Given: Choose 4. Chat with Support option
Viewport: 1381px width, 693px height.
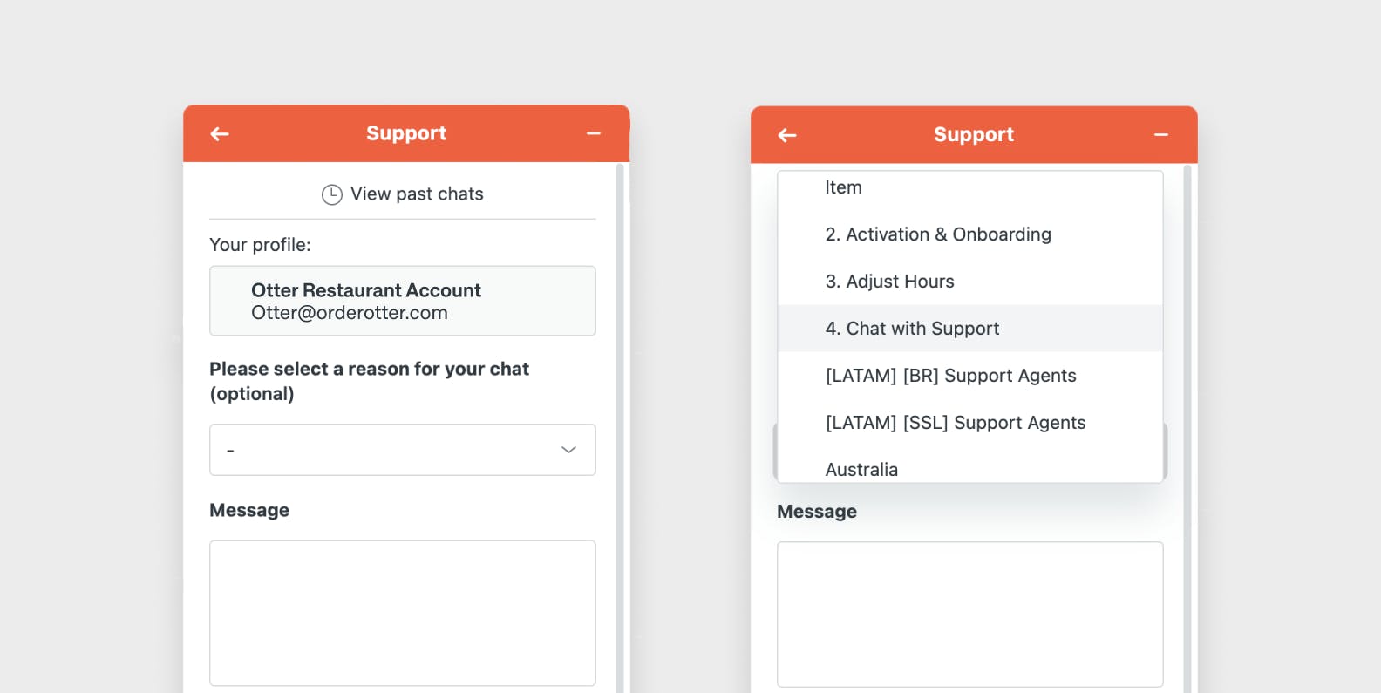Looking at the screenshot, I should click(970, 329).
